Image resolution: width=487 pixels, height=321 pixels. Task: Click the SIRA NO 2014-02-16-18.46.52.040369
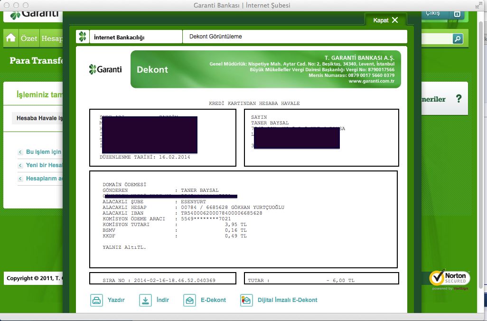163,278
